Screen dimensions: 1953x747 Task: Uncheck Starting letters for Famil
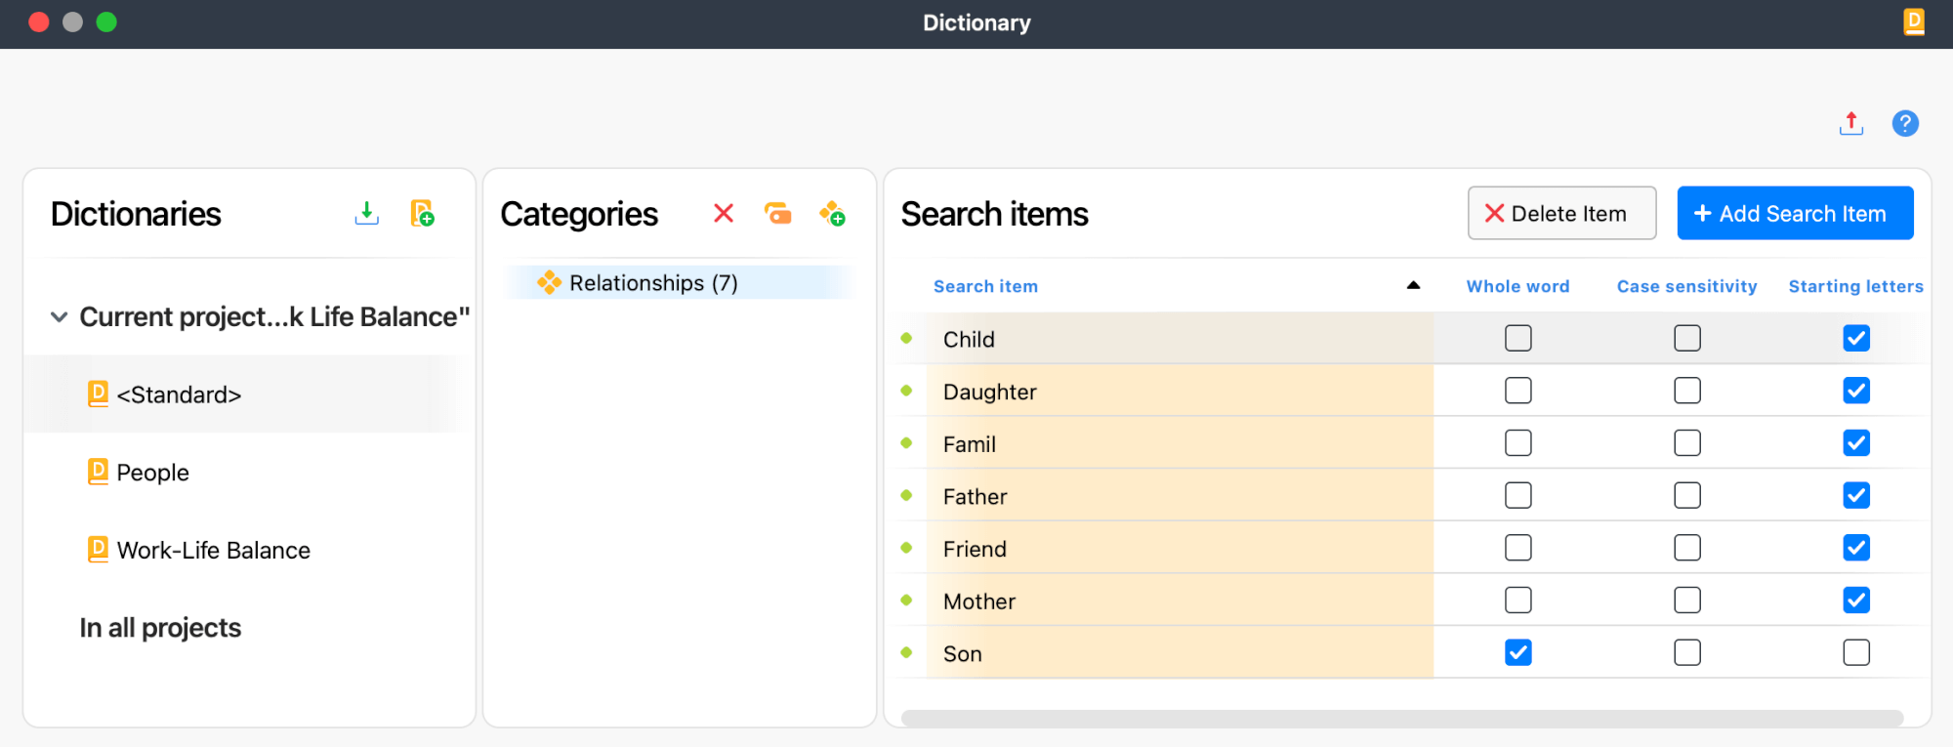[1856, 443]
